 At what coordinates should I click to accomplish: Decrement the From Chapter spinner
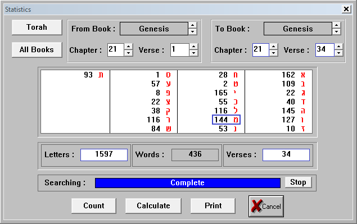click(129, 53)
